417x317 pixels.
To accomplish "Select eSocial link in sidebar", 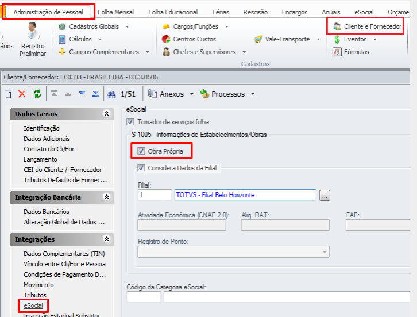I will [x=33, y=305].
